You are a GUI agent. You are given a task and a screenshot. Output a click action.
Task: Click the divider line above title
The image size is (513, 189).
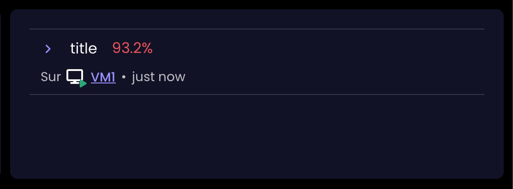pyautogui.click(x=257, y=29)
